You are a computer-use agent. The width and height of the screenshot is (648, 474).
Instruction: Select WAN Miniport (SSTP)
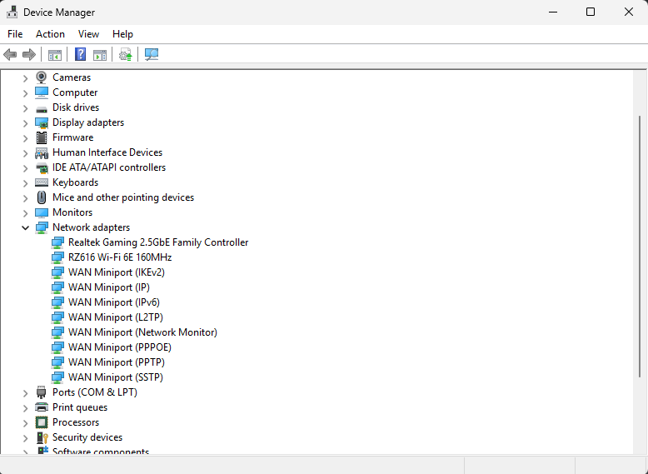coord(116,377)
